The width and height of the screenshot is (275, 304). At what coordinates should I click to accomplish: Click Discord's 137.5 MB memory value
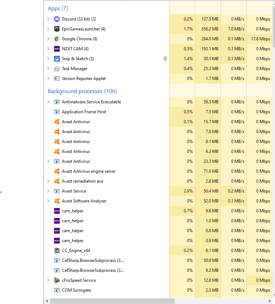tap(210, 19)
